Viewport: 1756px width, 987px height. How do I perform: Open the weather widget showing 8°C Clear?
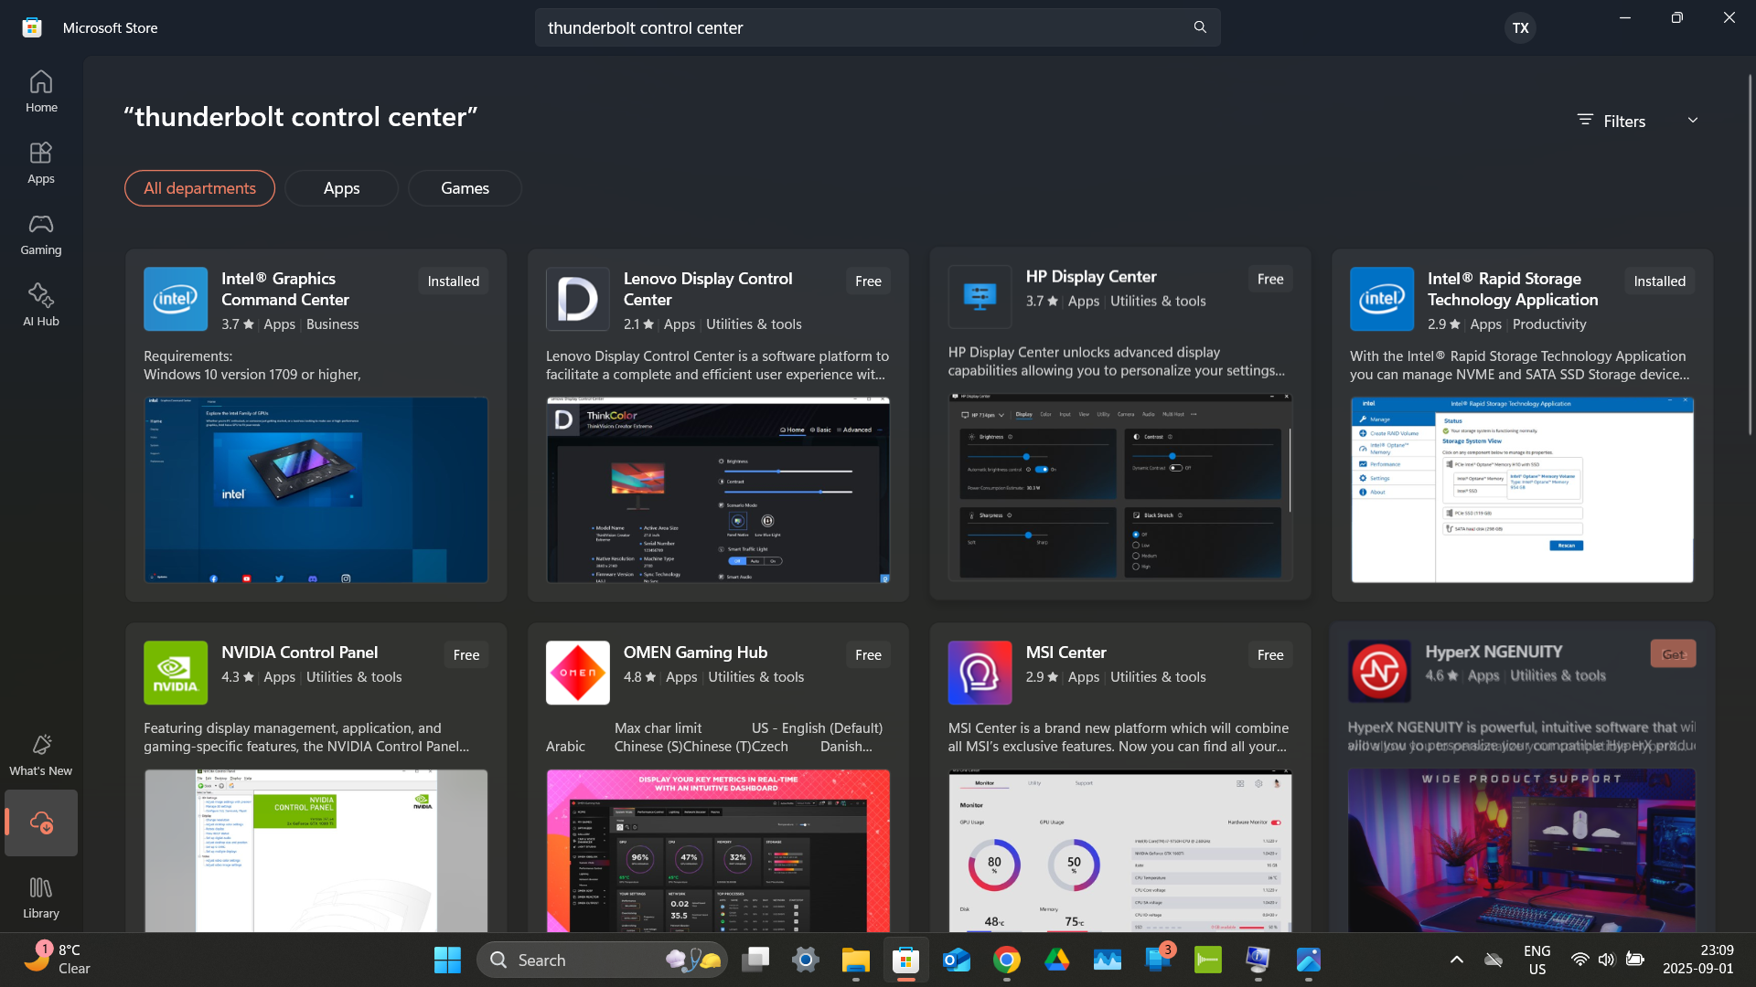pos(57,960)
